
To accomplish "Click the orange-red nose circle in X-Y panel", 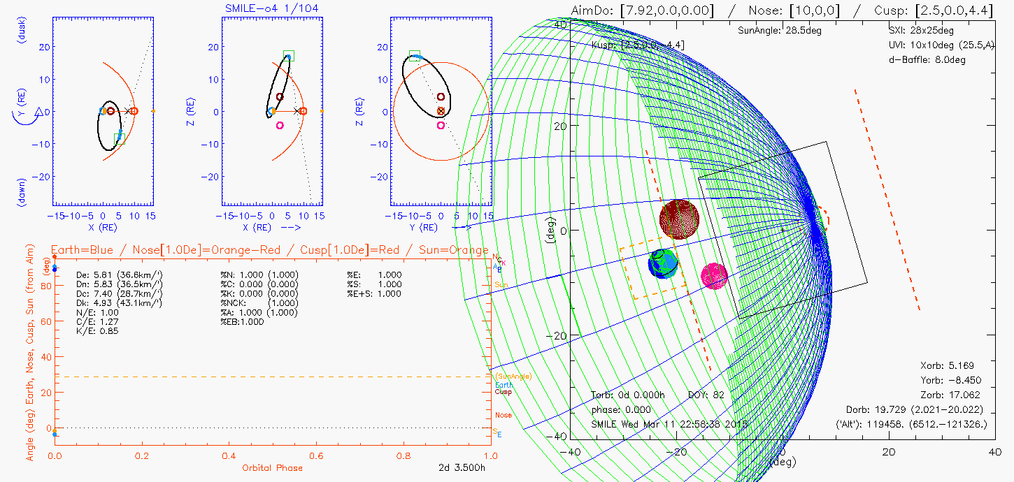I will (x=134, y=110).
